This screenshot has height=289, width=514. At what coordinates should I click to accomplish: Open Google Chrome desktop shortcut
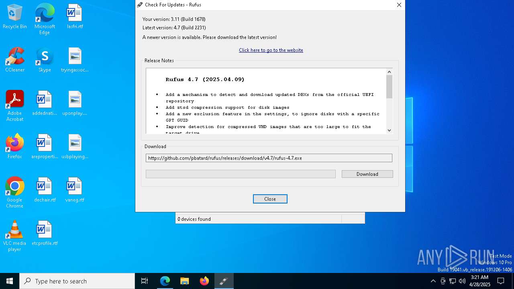15,193
